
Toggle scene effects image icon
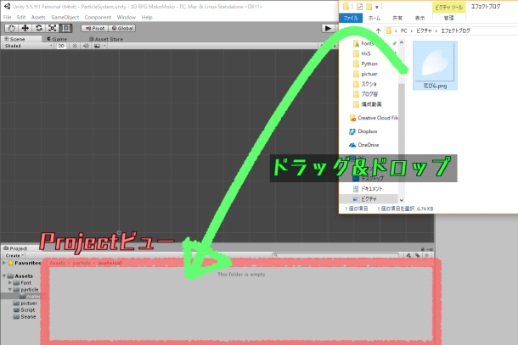point(97,46)
